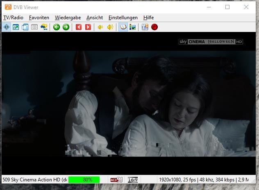This screenshot has height=190, width=259.
Task: Click the AC3 audio indicator in status bar
Action: click(x=116, y=180)
